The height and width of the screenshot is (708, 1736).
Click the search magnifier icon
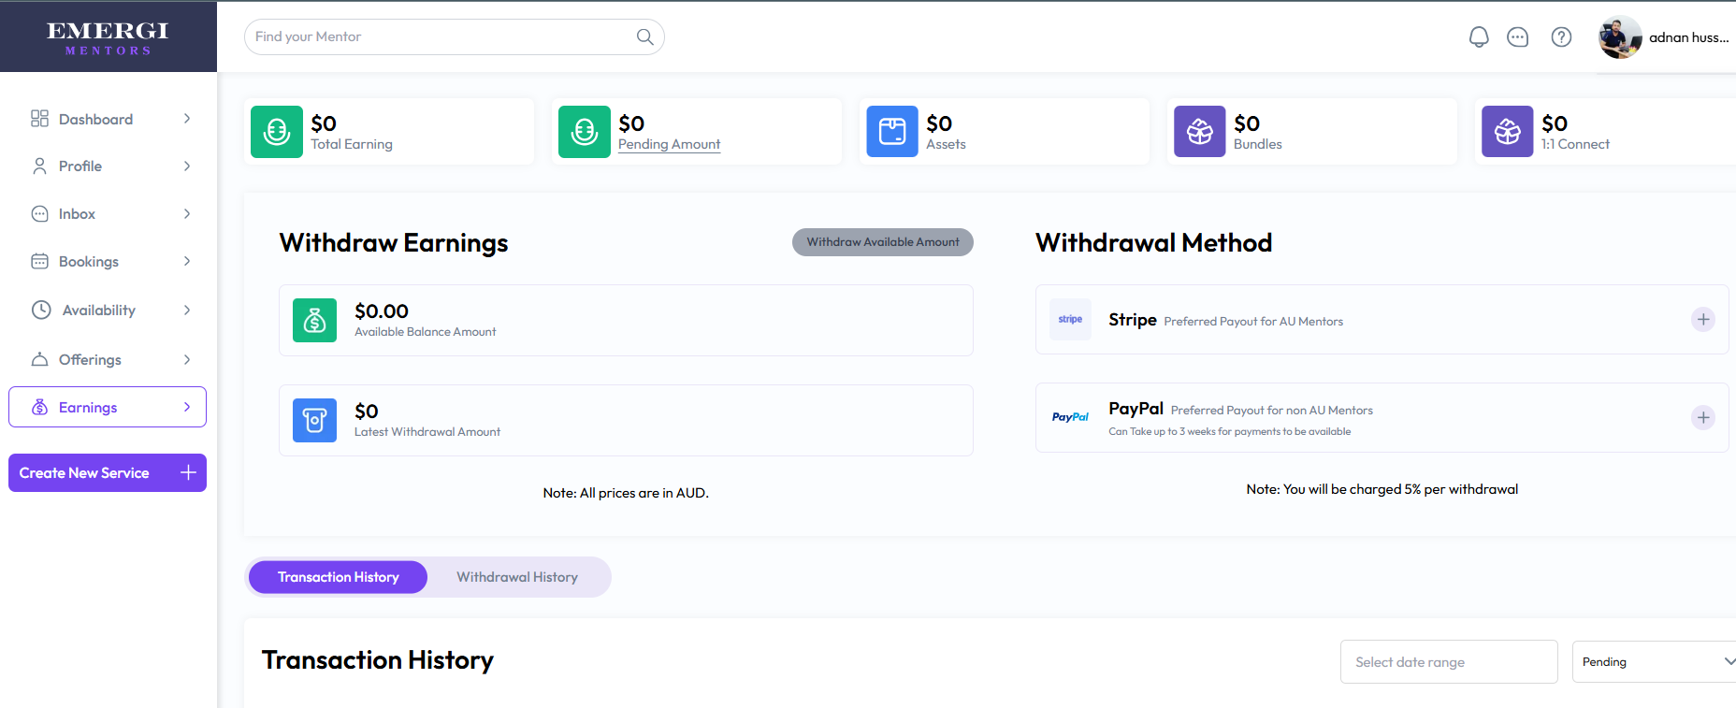pos(644,36)
